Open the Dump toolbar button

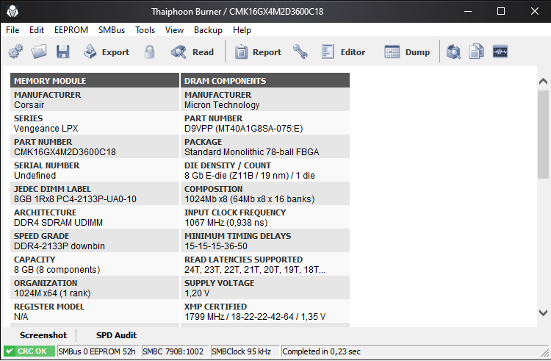(407, 52)
